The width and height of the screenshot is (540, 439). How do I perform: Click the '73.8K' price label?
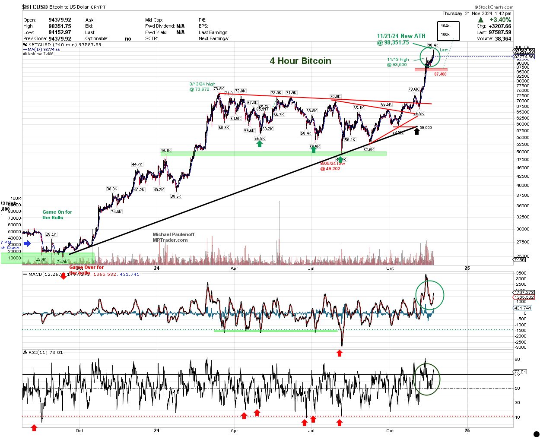[219, 89]
